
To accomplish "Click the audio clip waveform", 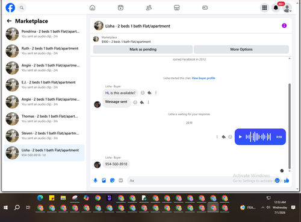I will (x=258, y=137).
